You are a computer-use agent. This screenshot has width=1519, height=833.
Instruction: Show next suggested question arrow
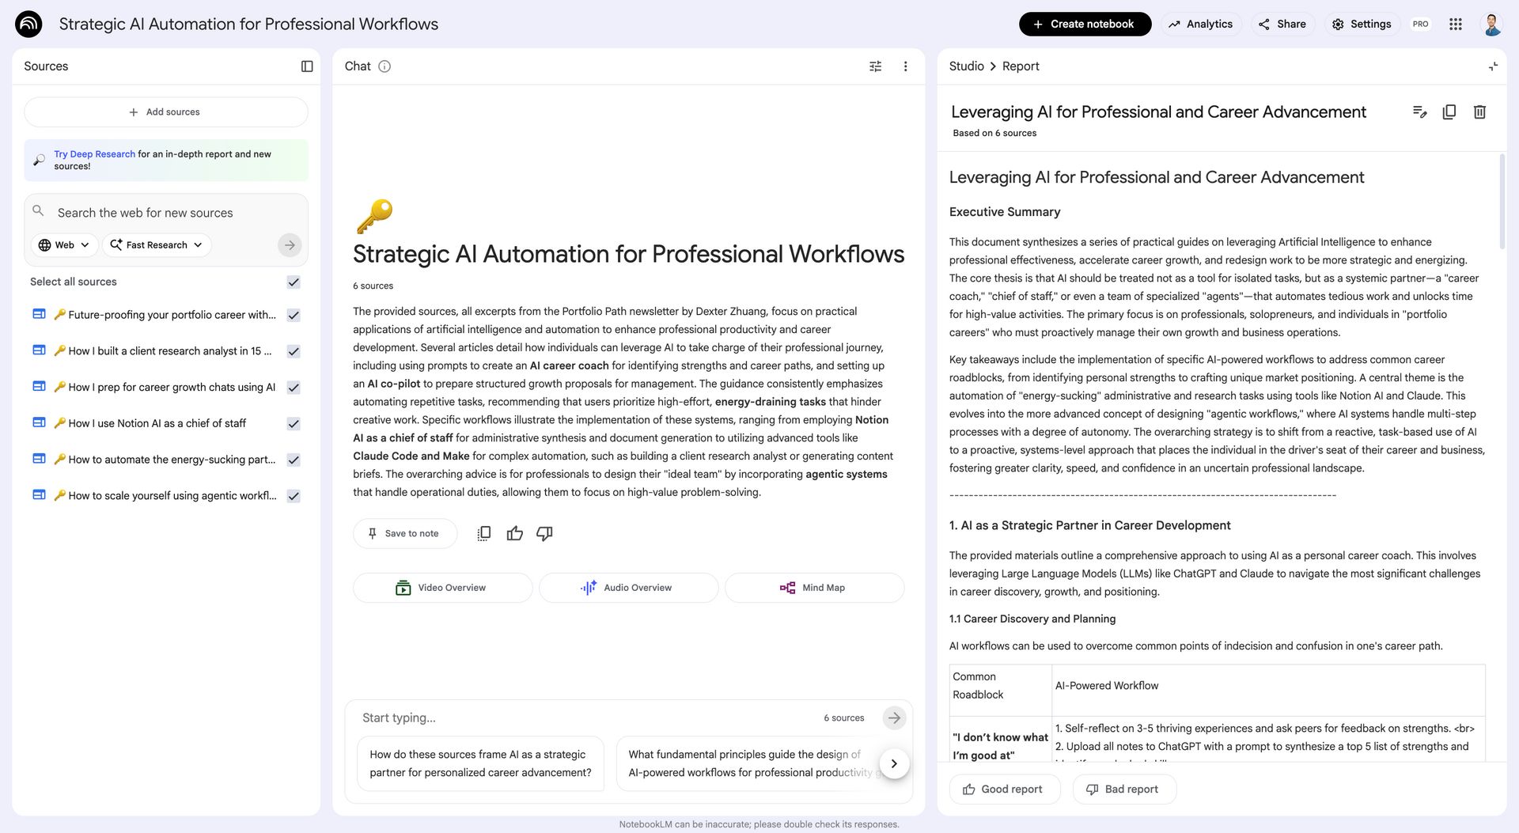click(894, 763)
